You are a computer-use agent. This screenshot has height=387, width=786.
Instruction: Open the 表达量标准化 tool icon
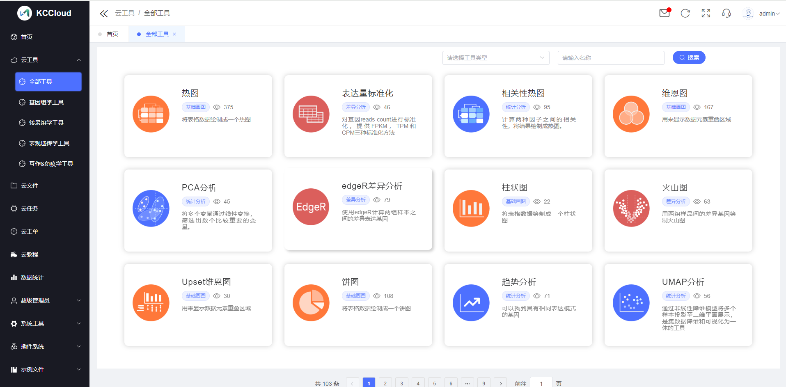click(311, 114)
